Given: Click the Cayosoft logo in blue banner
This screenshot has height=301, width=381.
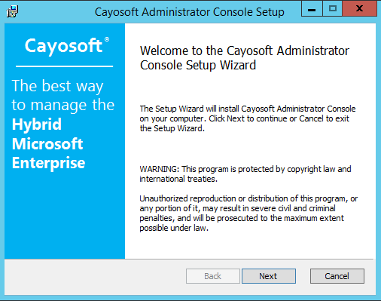Looking at the screenshot, I should coord(63,46).
